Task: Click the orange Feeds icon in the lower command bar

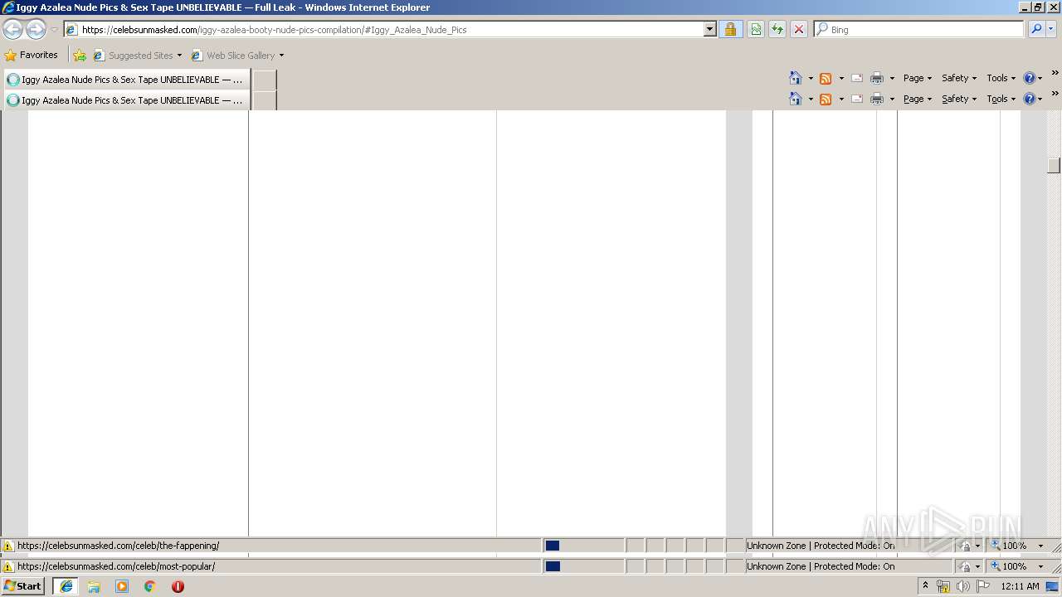Action: (826, 99)
